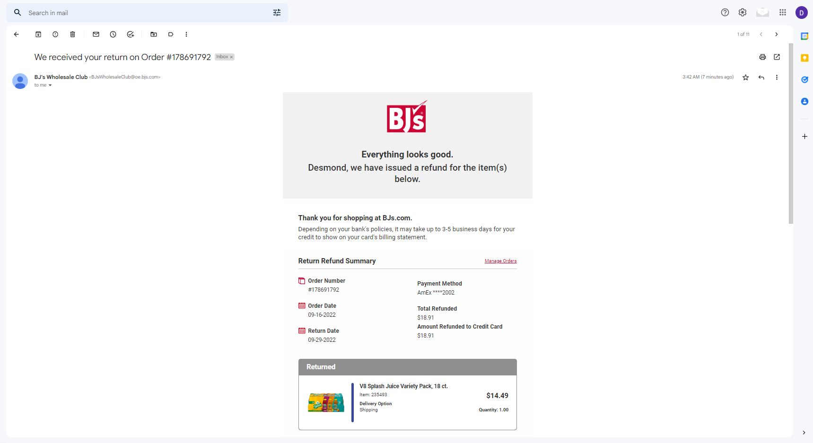The width and height of the screenshot is (813, 443).
Task: Open Google Tasks side panel
Action: pos(804,80)
